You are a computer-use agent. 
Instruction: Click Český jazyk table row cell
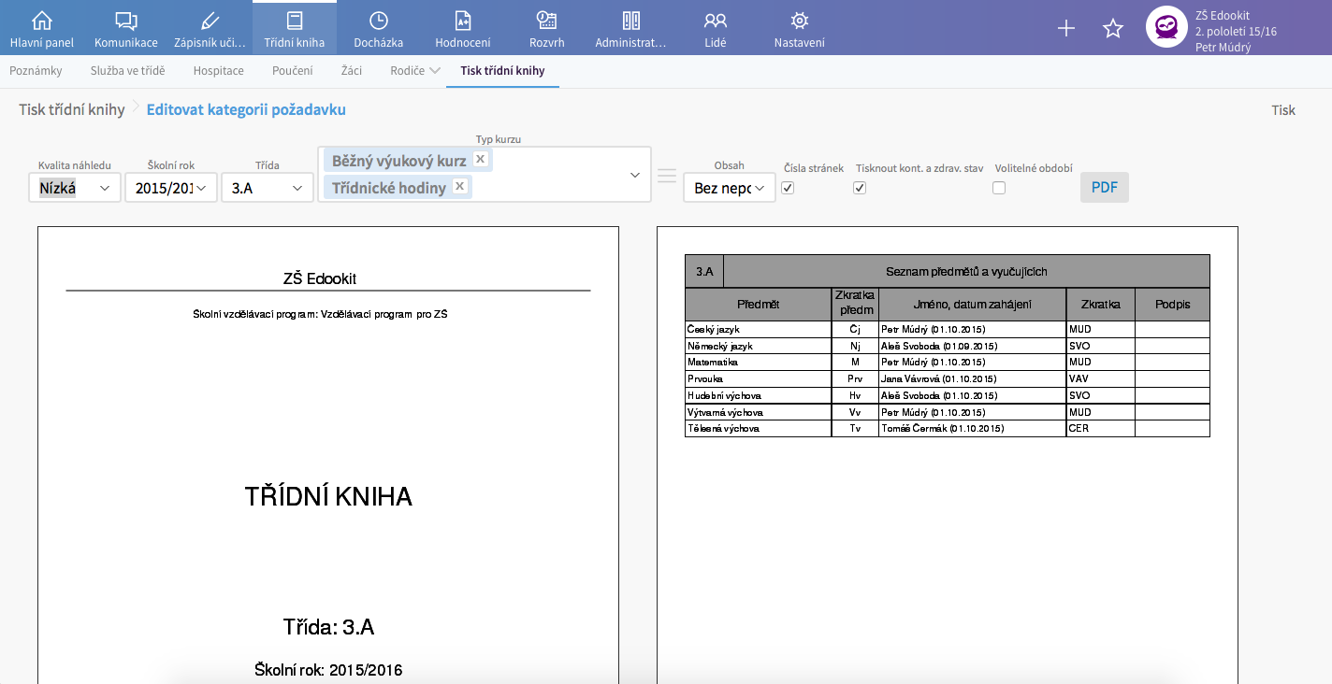pos(759,329)
